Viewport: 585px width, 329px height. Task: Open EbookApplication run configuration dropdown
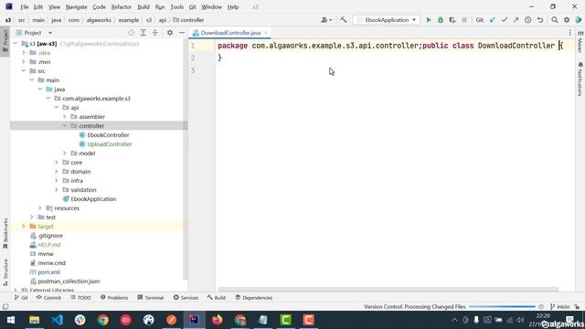[x=387, y=20]
